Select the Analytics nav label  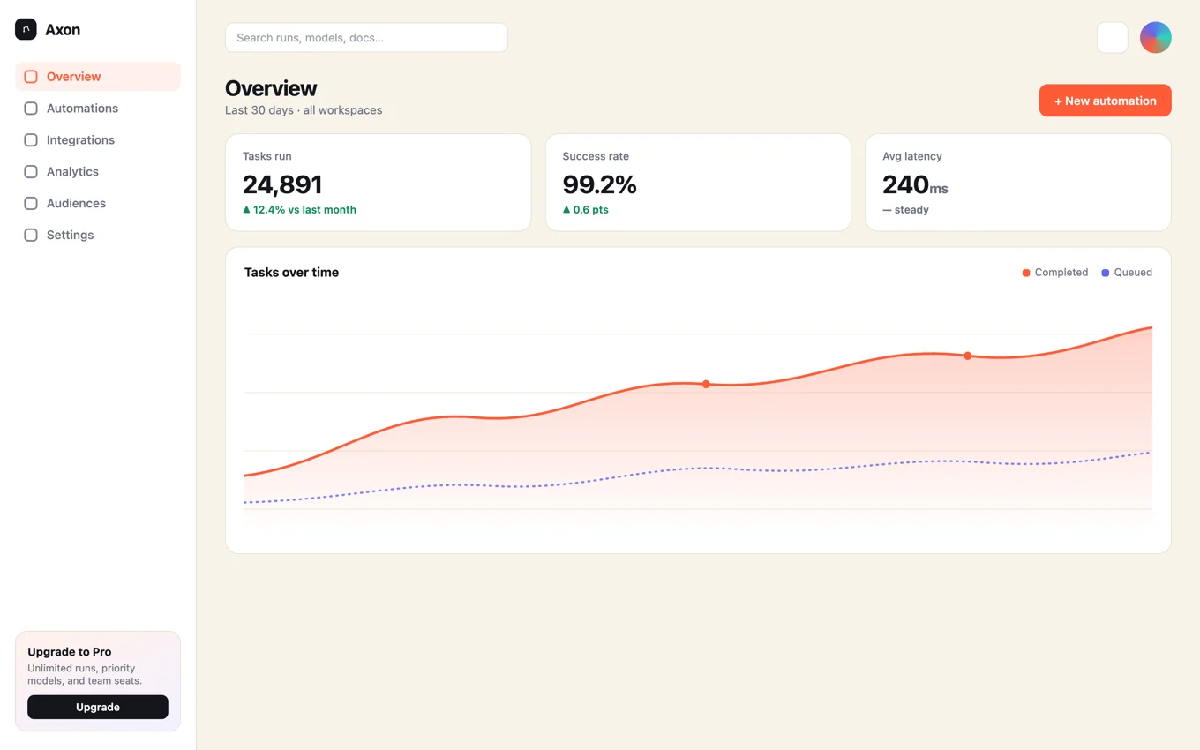click(72, 172)
